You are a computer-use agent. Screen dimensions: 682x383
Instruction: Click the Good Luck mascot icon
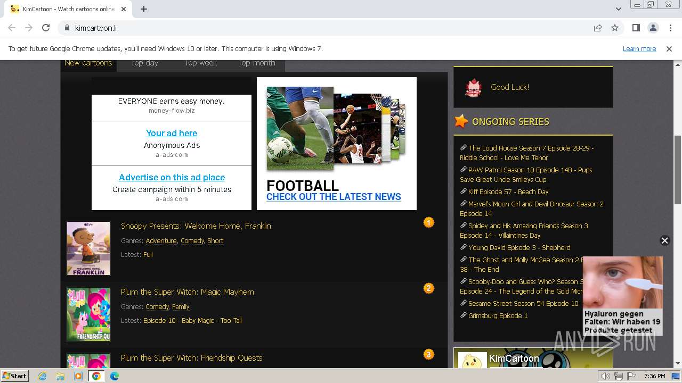point(474,88)
